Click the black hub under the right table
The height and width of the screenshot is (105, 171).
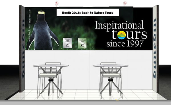coord(110,80)
